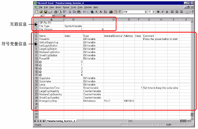Open the Format menu
The height and width of the screenshot is (129, 198).
point(66,7)
